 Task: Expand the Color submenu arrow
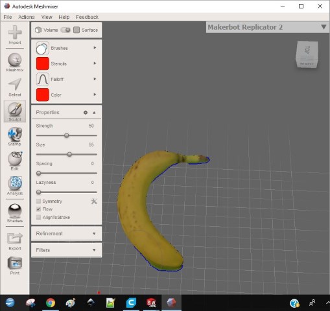pyautogui.click(x=95, y=95)
